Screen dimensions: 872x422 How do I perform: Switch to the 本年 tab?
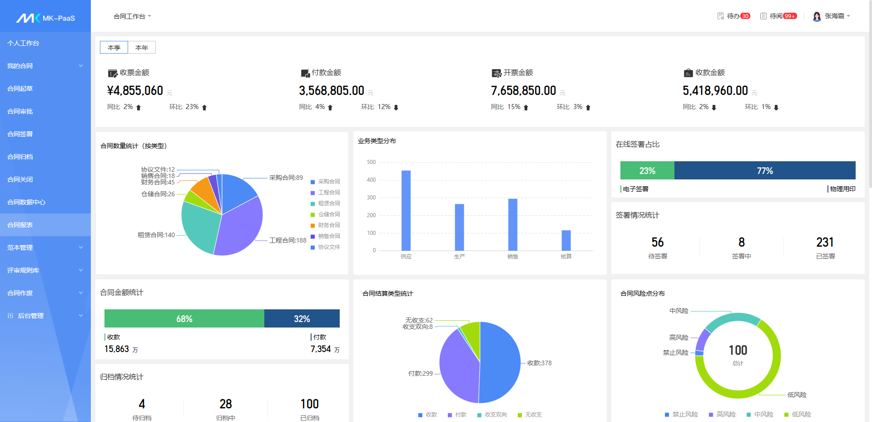point(142,48)
